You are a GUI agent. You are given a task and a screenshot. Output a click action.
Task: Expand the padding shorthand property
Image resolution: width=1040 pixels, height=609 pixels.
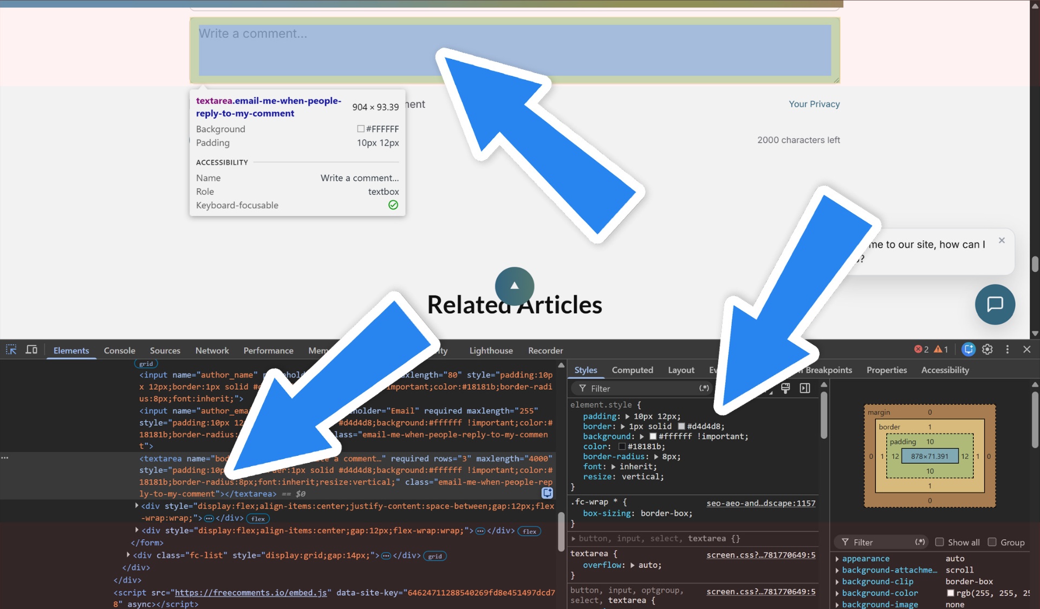pyautogui.click(x=627, y=416)
